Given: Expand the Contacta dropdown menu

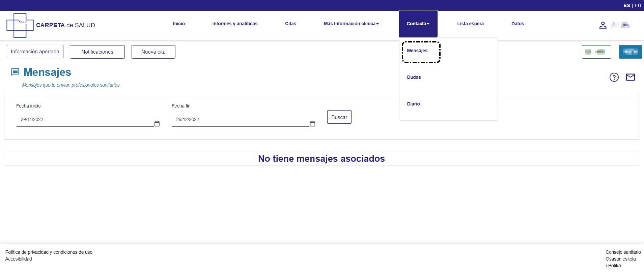Looking at the screenshot, I should pyautogui.click(x=418, y=24).
